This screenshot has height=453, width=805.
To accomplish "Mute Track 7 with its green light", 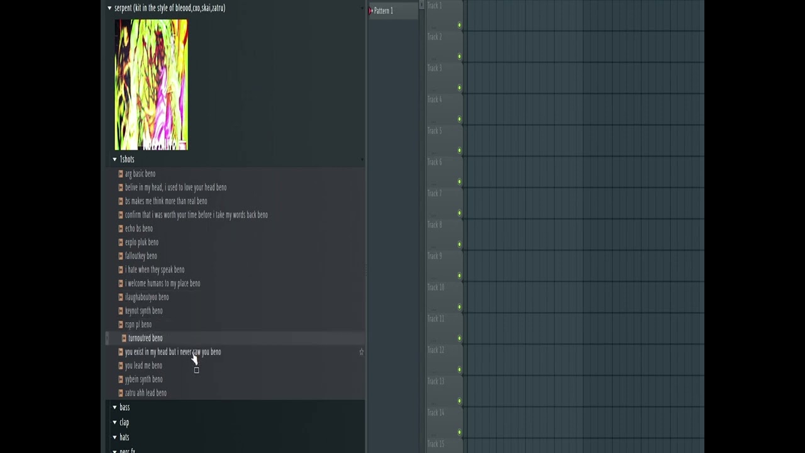I will tap(460, 213).
